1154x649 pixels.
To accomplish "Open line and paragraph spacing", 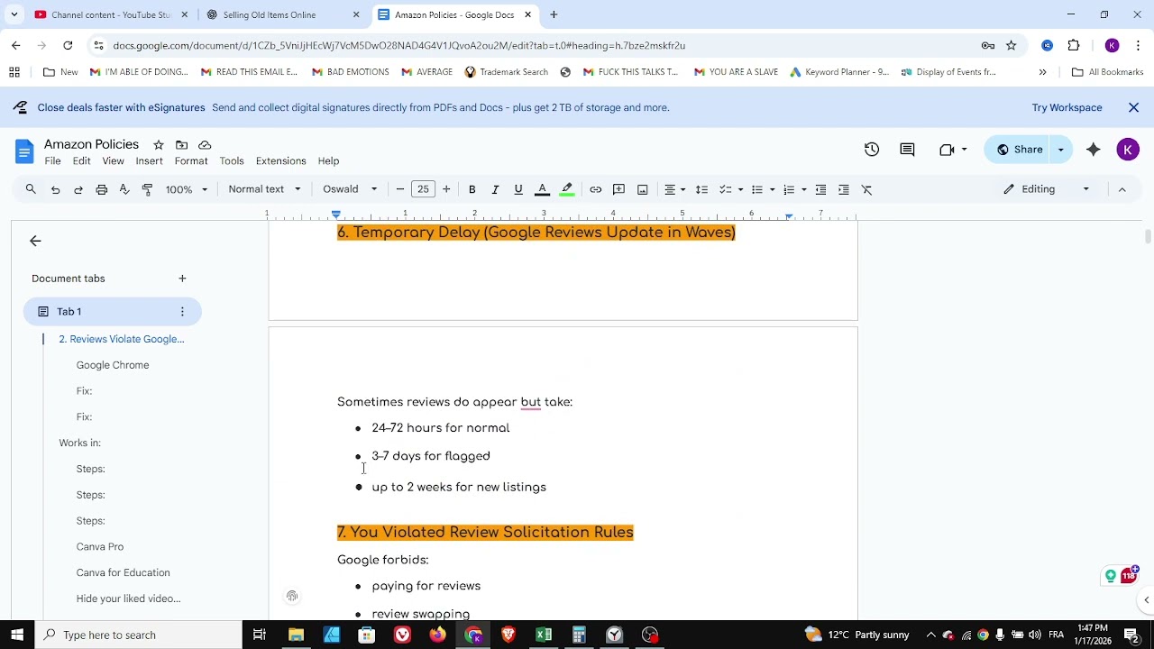I will tap(701, 189).
